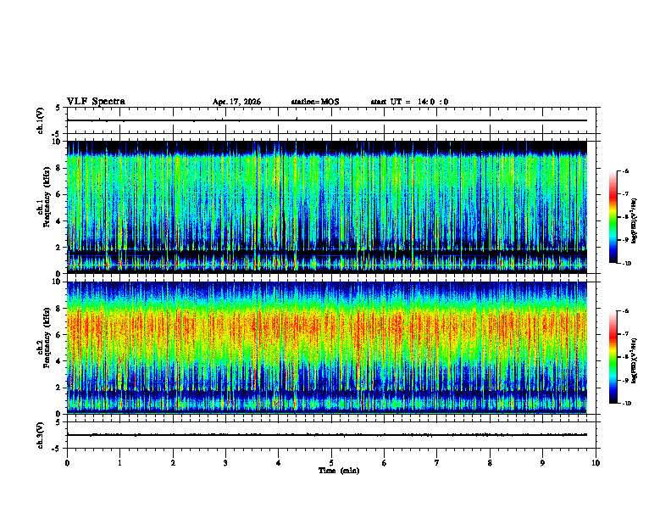
Task: Click the ch.2 spectrogram color scale bar
Action: 613,357
